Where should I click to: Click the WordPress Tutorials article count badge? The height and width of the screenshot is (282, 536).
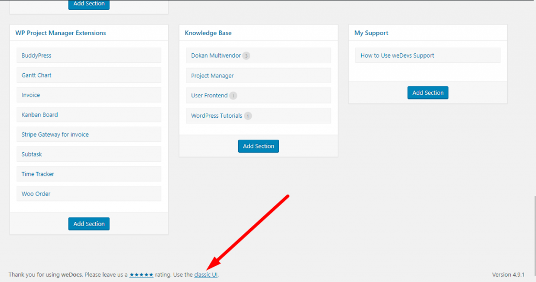click(x=248, y=116)
